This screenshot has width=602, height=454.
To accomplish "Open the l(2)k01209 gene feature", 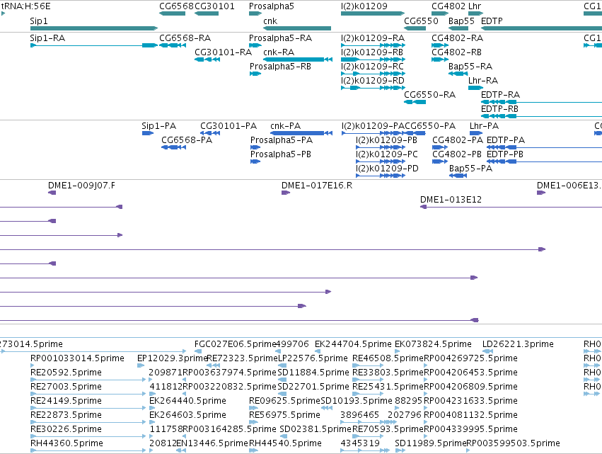I will pos(373,13).
